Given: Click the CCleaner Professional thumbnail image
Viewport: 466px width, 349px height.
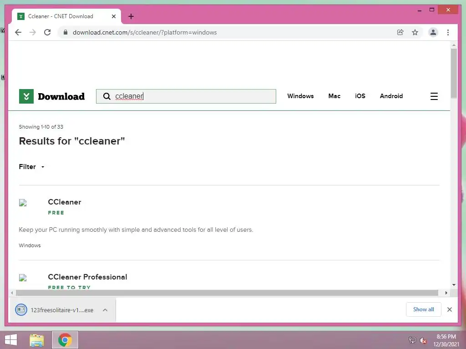Looking at the screenshot, I should click(23, 278).
